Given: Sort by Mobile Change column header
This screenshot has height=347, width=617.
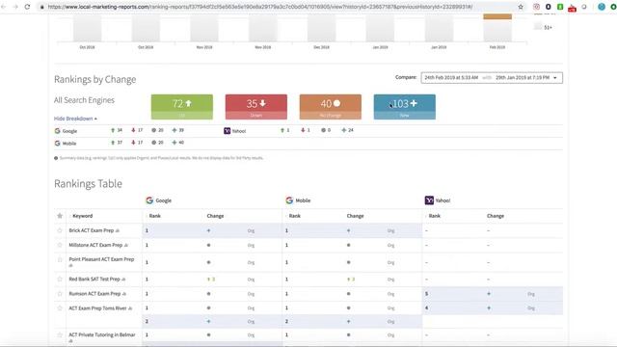Looking at the screenshot, I should pyautogui.click(x=355, y=216).
